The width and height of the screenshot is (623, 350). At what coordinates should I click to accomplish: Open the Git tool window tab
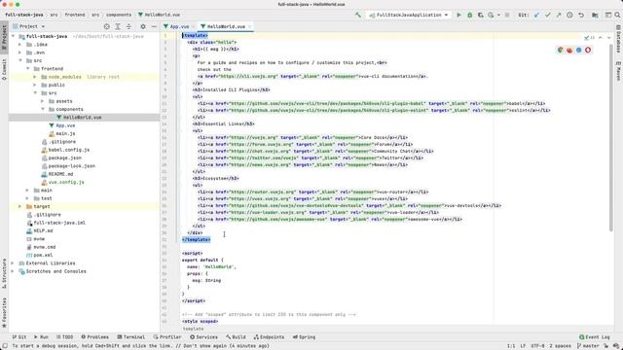pyautogui.click(x=18, y=337)
